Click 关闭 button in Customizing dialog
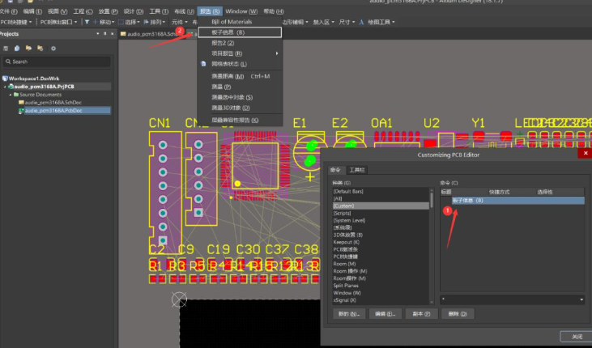 [x=577, y=337]
